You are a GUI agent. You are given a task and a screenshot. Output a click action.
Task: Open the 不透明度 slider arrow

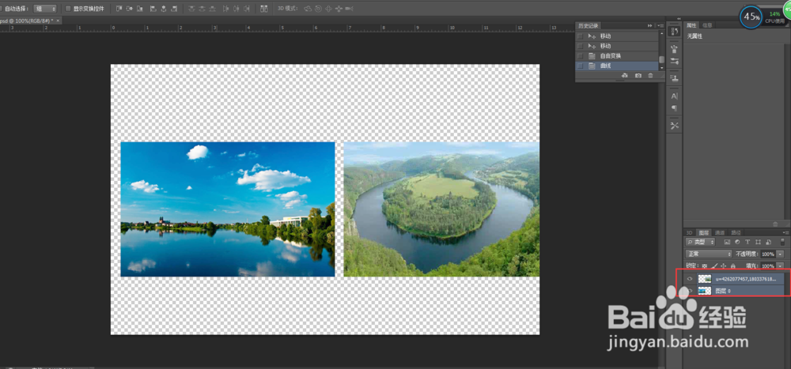click(x=780, y=254)
